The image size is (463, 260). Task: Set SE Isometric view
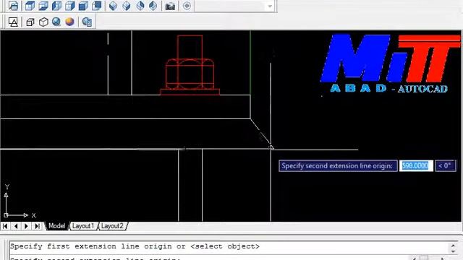[x=127, y=6]
